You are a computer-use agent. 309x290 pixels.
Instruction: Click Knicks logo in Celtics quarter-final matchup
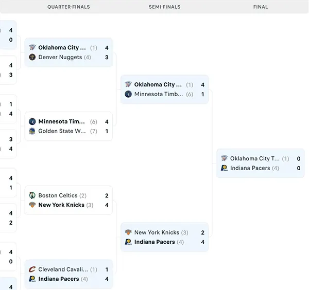point(32,205)
